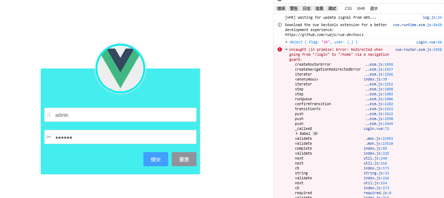Open required.js:8 source link
This screenshot has height=198, width=444.
click(x=377, y=193)
